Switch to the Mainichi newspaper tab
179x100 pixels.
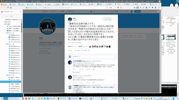(x=65, y=4)
